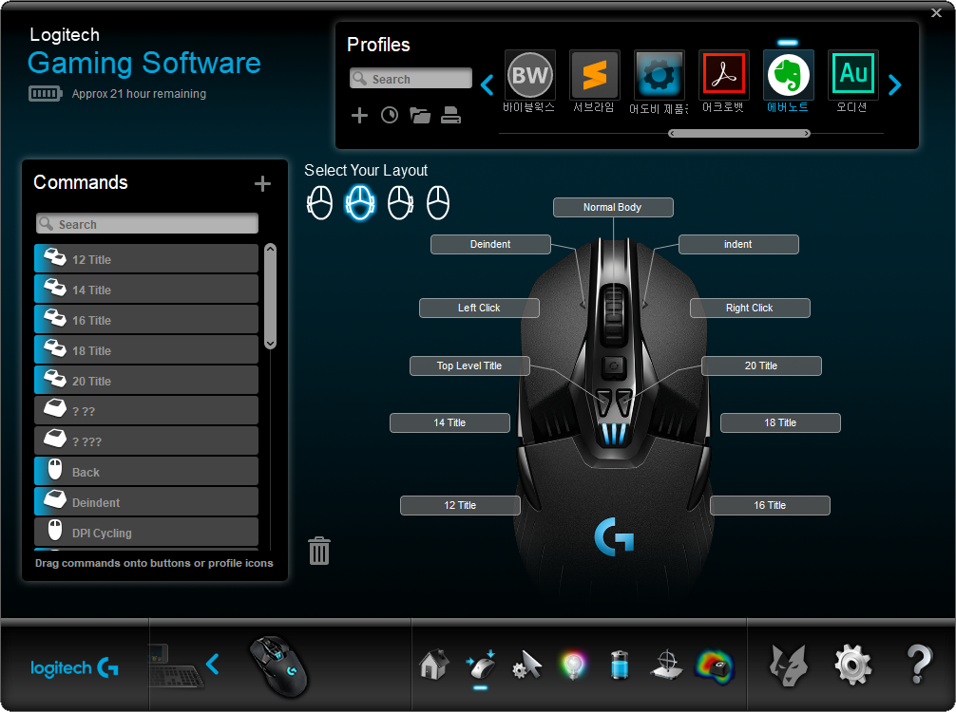The height and width of the screenshot is (712, 956).
Task: Switch device using arrow beside keyboard
Action: [213, 665]
